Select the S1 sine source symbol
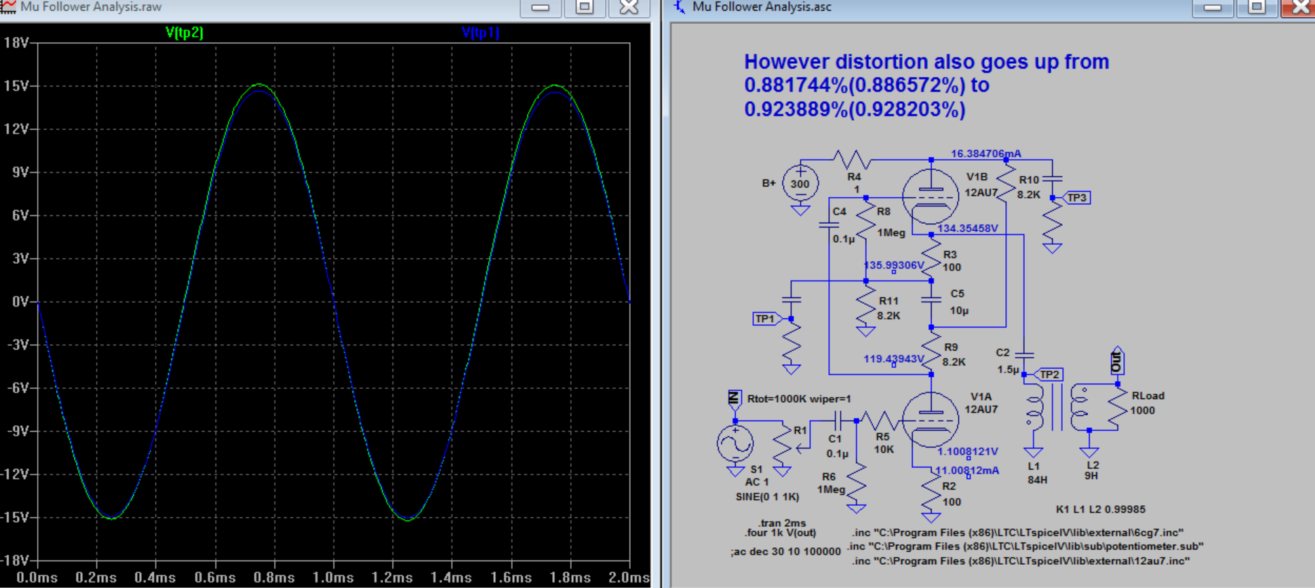This screenshot has height=588, width=1315. [x=735, y=443]
